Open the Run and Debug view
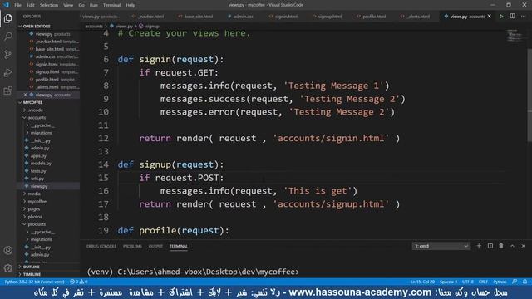 click(x=7, y=72)
